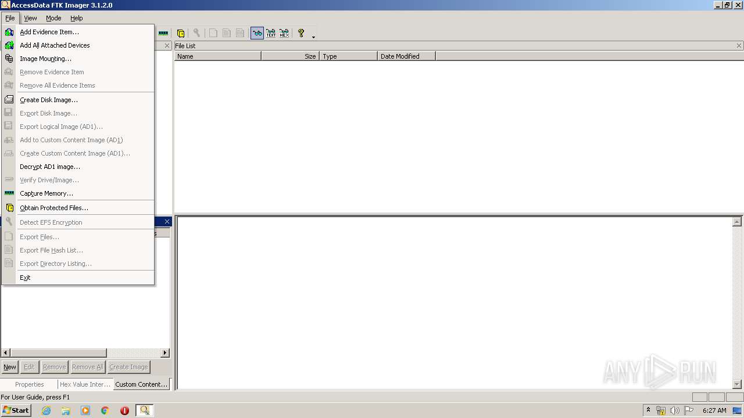Screen dimensions: 744x418
Task: Open the Mode menu
Action: click(x=53, y=18)
